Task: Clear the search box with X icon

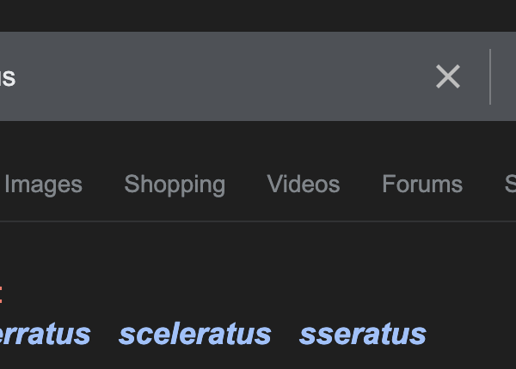Action: click(448, 76)
